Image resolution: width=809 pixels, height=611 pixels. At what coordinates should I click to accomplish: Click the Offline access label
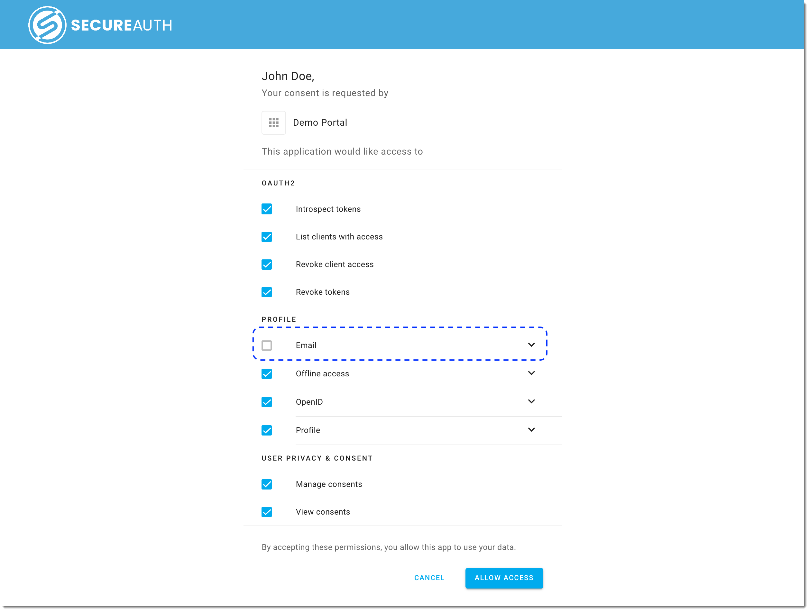tap(322, 374)
